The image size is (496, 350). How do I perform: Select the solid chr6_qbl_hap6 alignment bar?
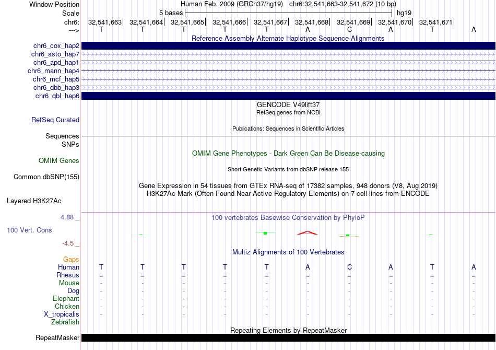pos(288,96)
